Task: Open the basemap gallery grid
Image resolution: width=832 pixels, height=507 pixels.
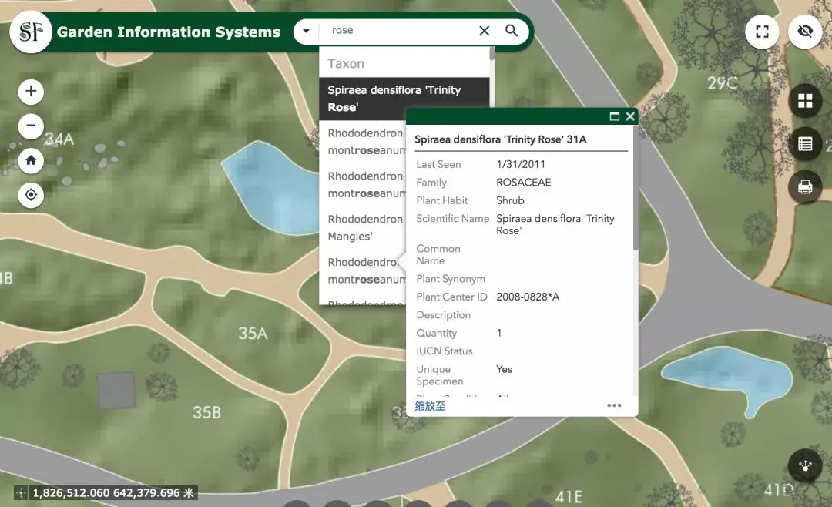Action: coord(805,101)
